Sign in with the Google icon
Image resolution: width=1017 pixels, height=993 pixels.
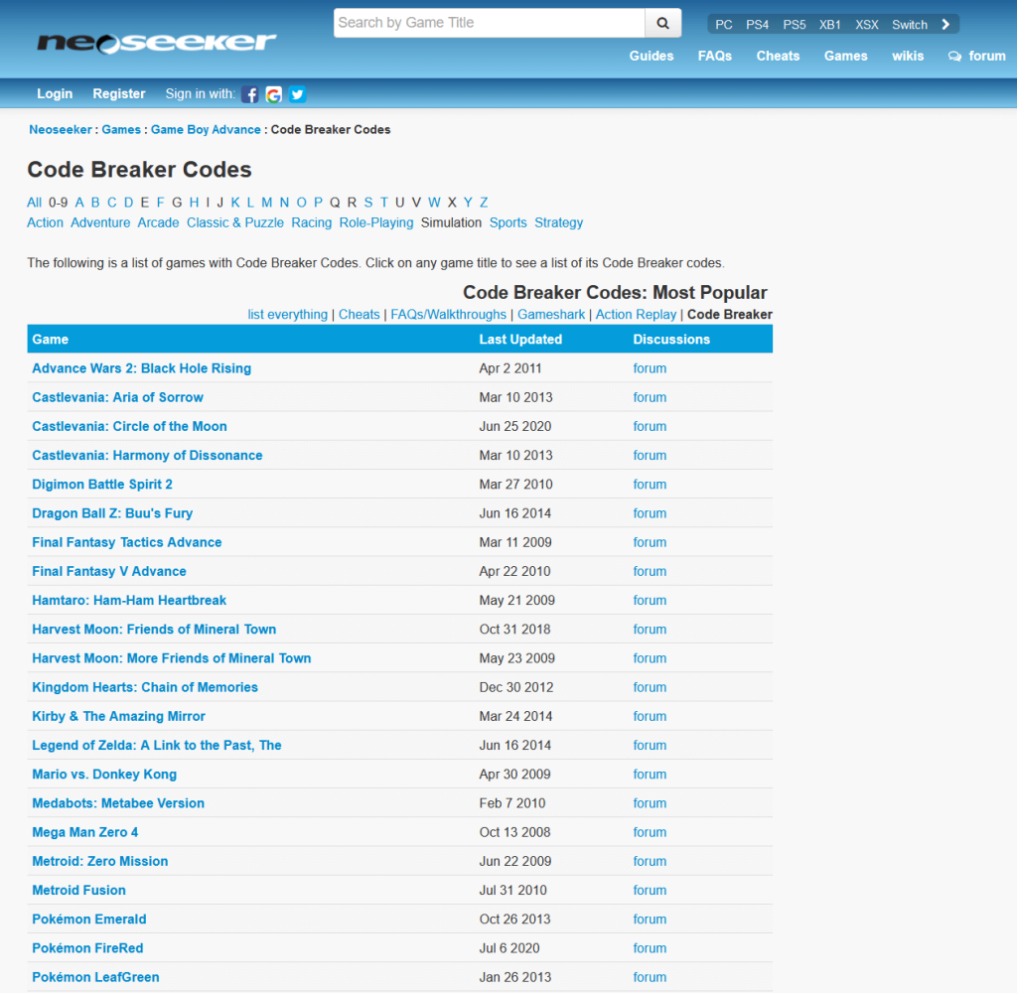coord(274,94)
